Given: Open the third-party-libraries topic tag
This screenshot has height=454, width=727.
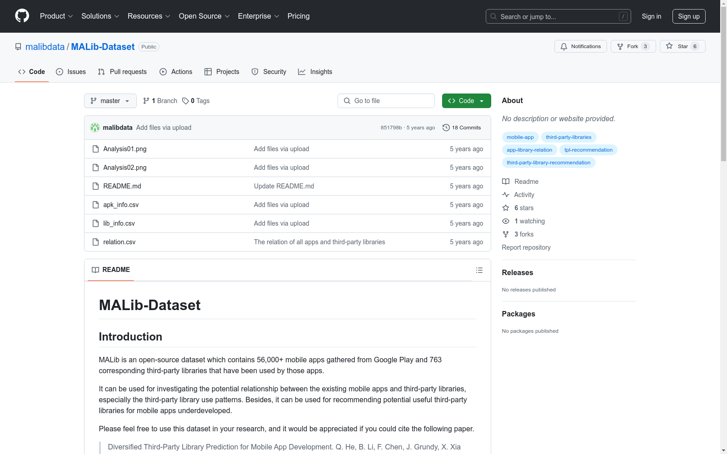Looking at the screenshot, I should click(568, 137).
